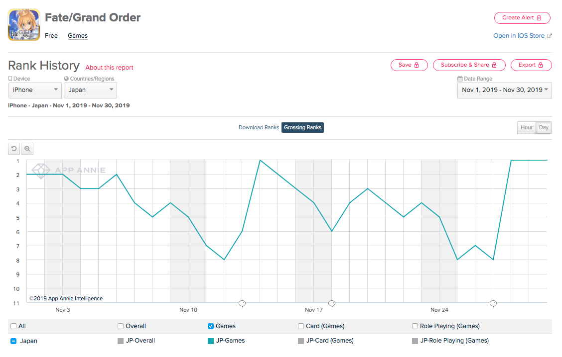Switch chart granularity to Hour
The height and width of the screenshot is (357, 562).
[527, 127]
